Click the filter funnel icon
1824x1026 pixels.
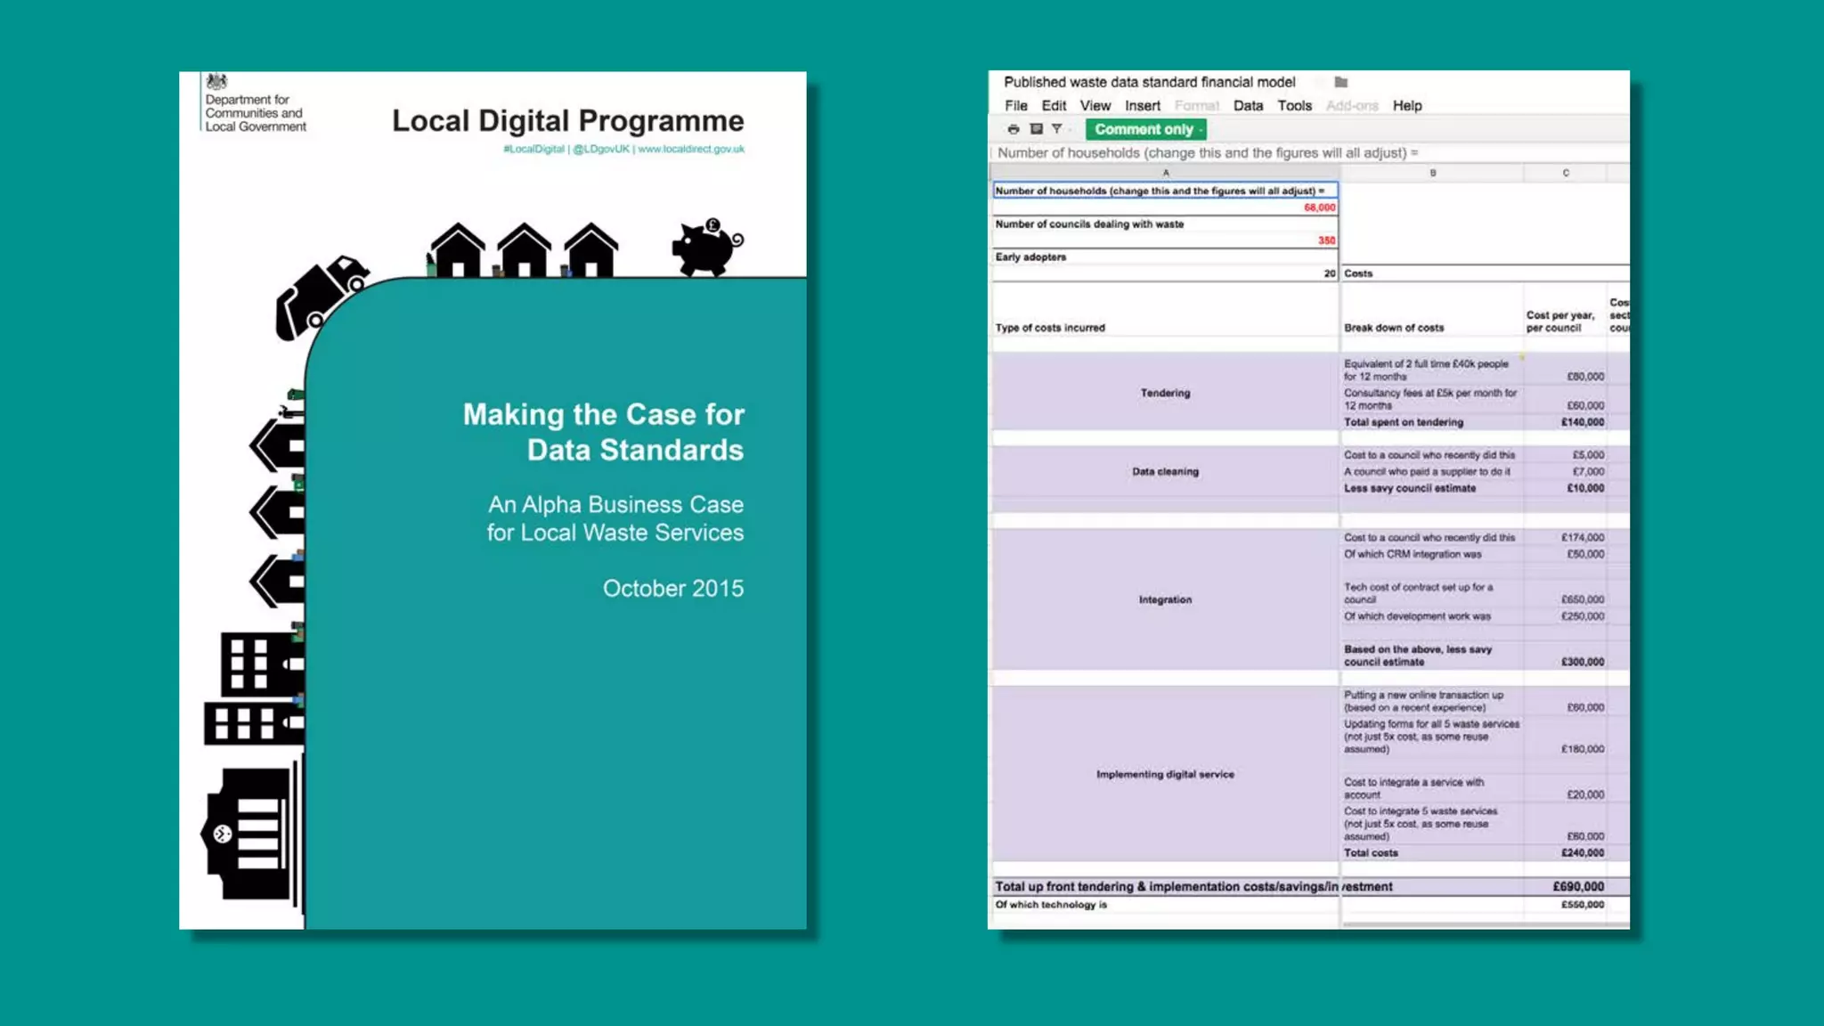pos(1056,129)
